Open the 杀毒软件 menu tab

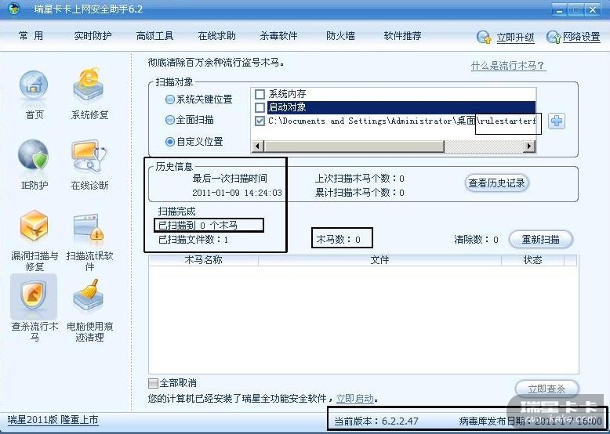[x=278, y=36]
